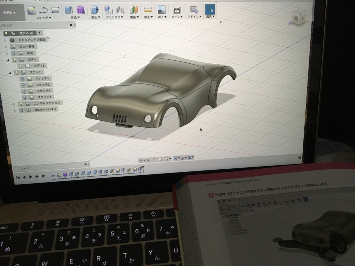Viewport: 355px width, 266px height.
Task: Toggle コンストラクション folder light bulb
Action: click(21, 104)
